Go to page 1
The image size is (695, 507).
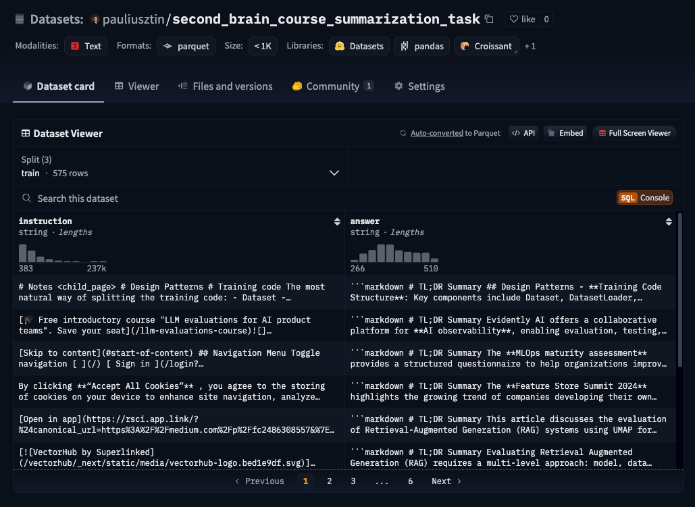tap(305, 481)
